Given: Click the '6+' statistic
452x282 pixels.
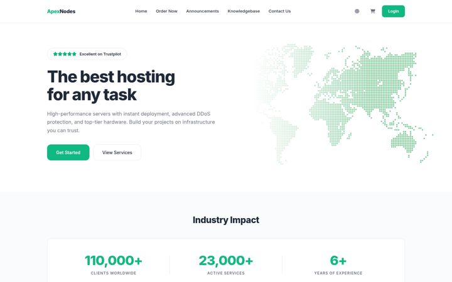Looking at the screenshot, I should pyautogui.click(x=338, y=261).
